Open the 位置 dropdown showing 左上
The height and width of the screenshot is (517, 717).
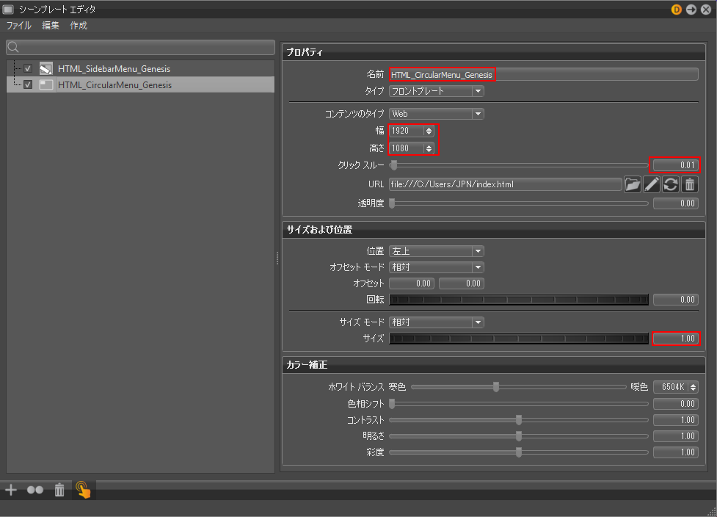pos(436,251)
